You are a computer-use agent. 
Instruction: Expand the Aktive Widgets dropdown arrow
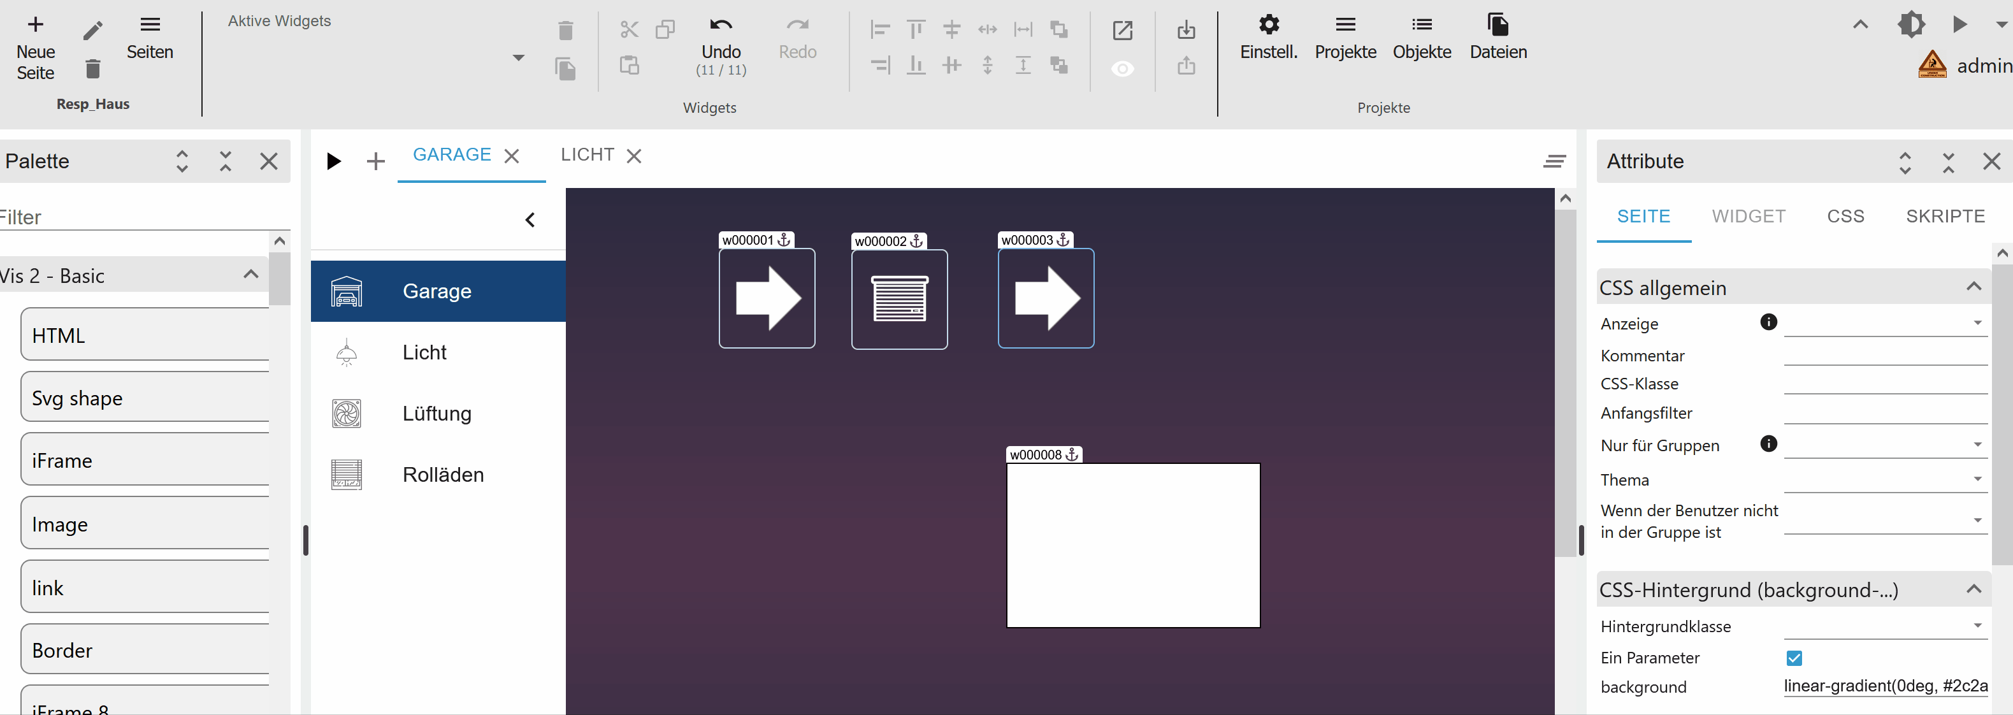pyautogui.click(x=518, y=58)
